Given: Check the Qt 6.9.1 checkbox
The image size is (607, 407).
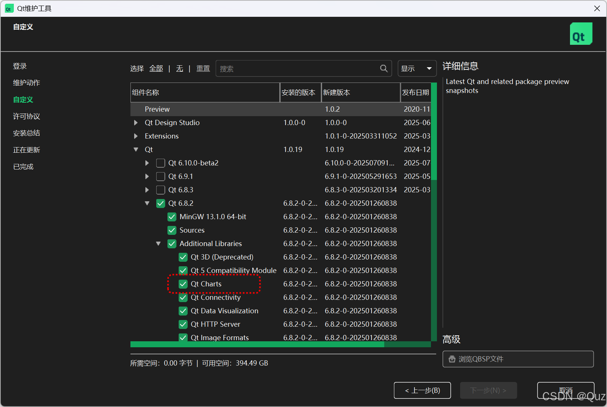Looking at the screenshot, I should (161, 176).
